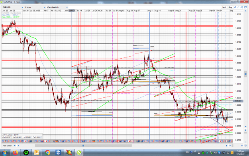
Task: Click the reset chart view icon
Action: tap(245, 146)
